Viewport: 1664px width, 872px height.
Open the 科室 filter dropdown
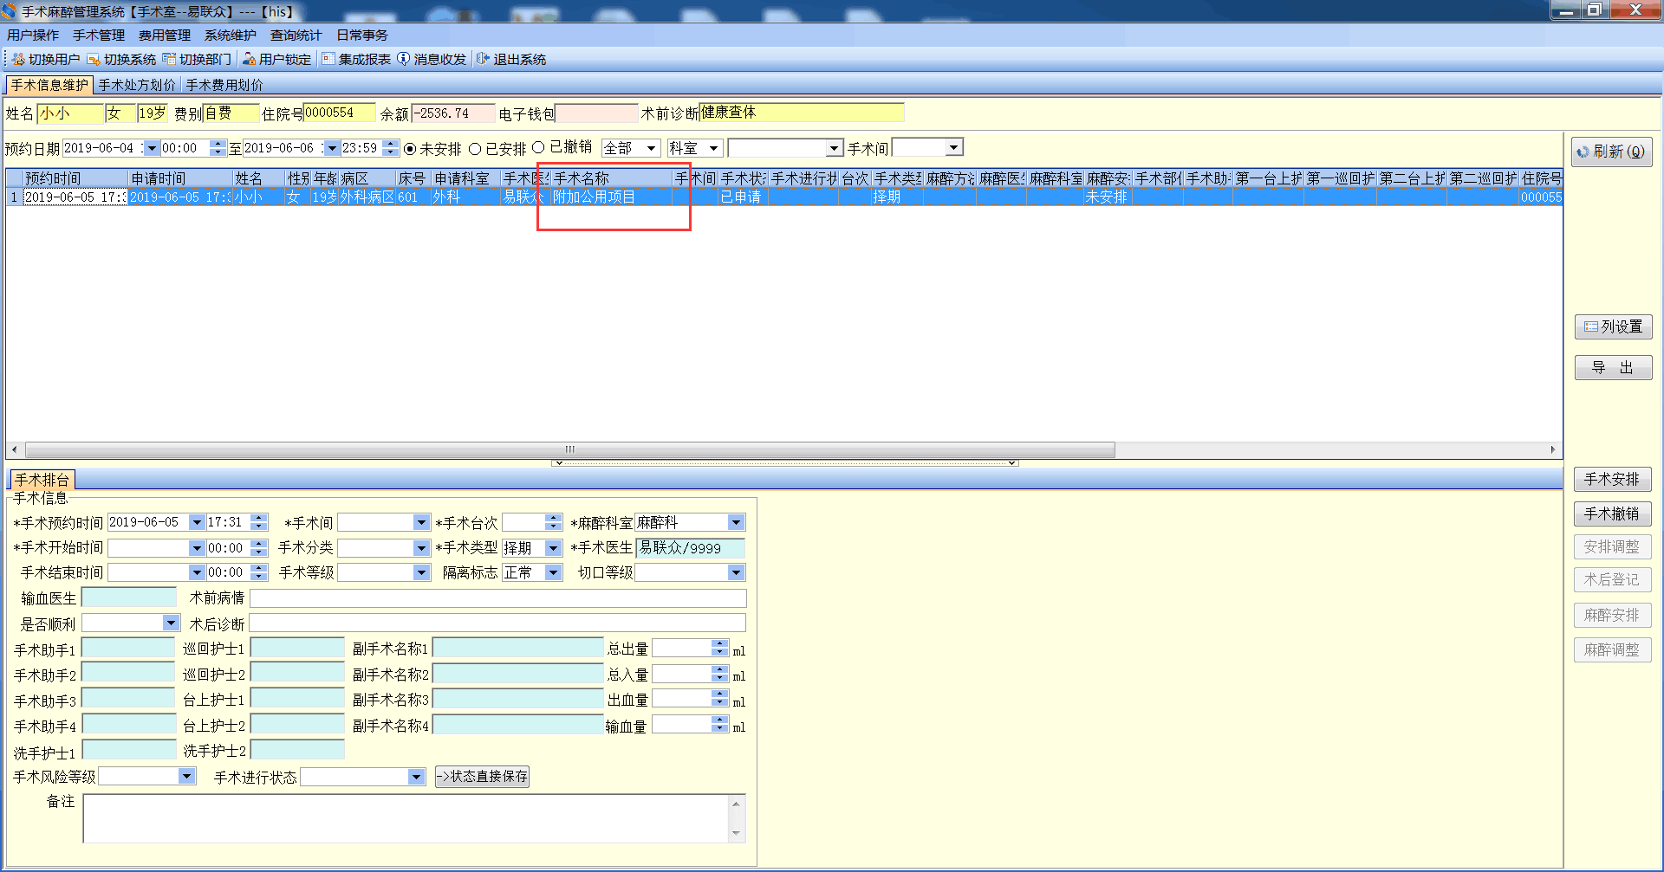(713, 148)
